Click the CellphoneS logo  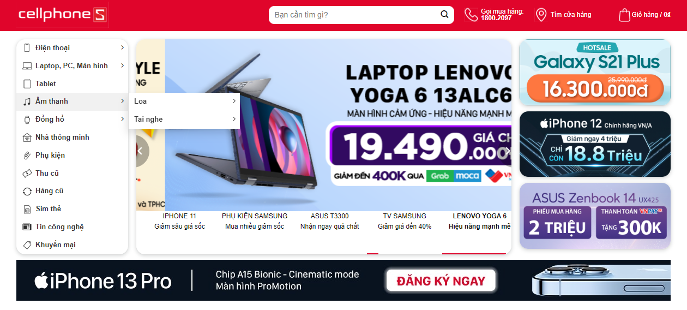62,15
